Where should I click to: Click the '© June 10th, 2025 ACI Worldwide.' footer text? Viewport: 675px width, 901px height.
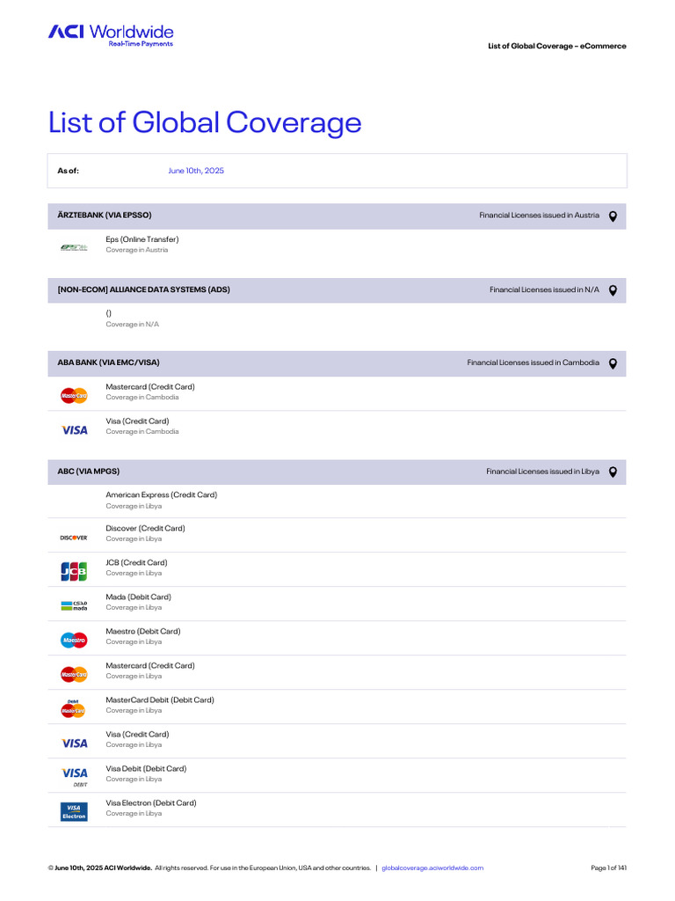point(100,868)
